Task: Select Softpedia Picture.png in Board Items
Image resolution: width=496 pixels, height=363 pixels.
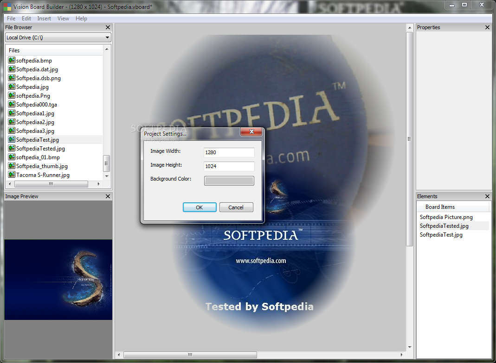Action: [x=446, y=217]
